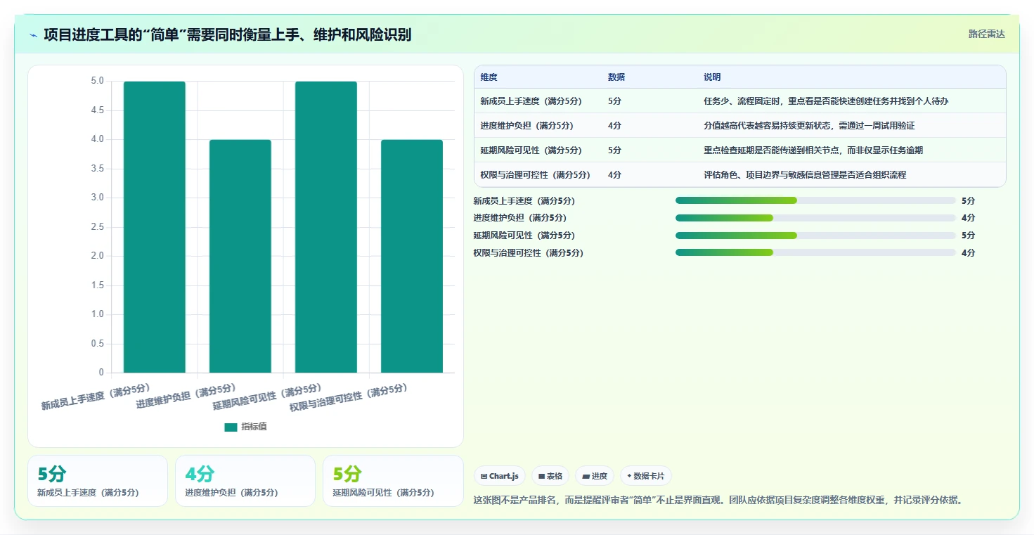Image resolution: width=1034 pixels, height=535 pixels.
Task: Click x-axis label 延期风险可见性（满分5分）
Action: tap(268, 397)
